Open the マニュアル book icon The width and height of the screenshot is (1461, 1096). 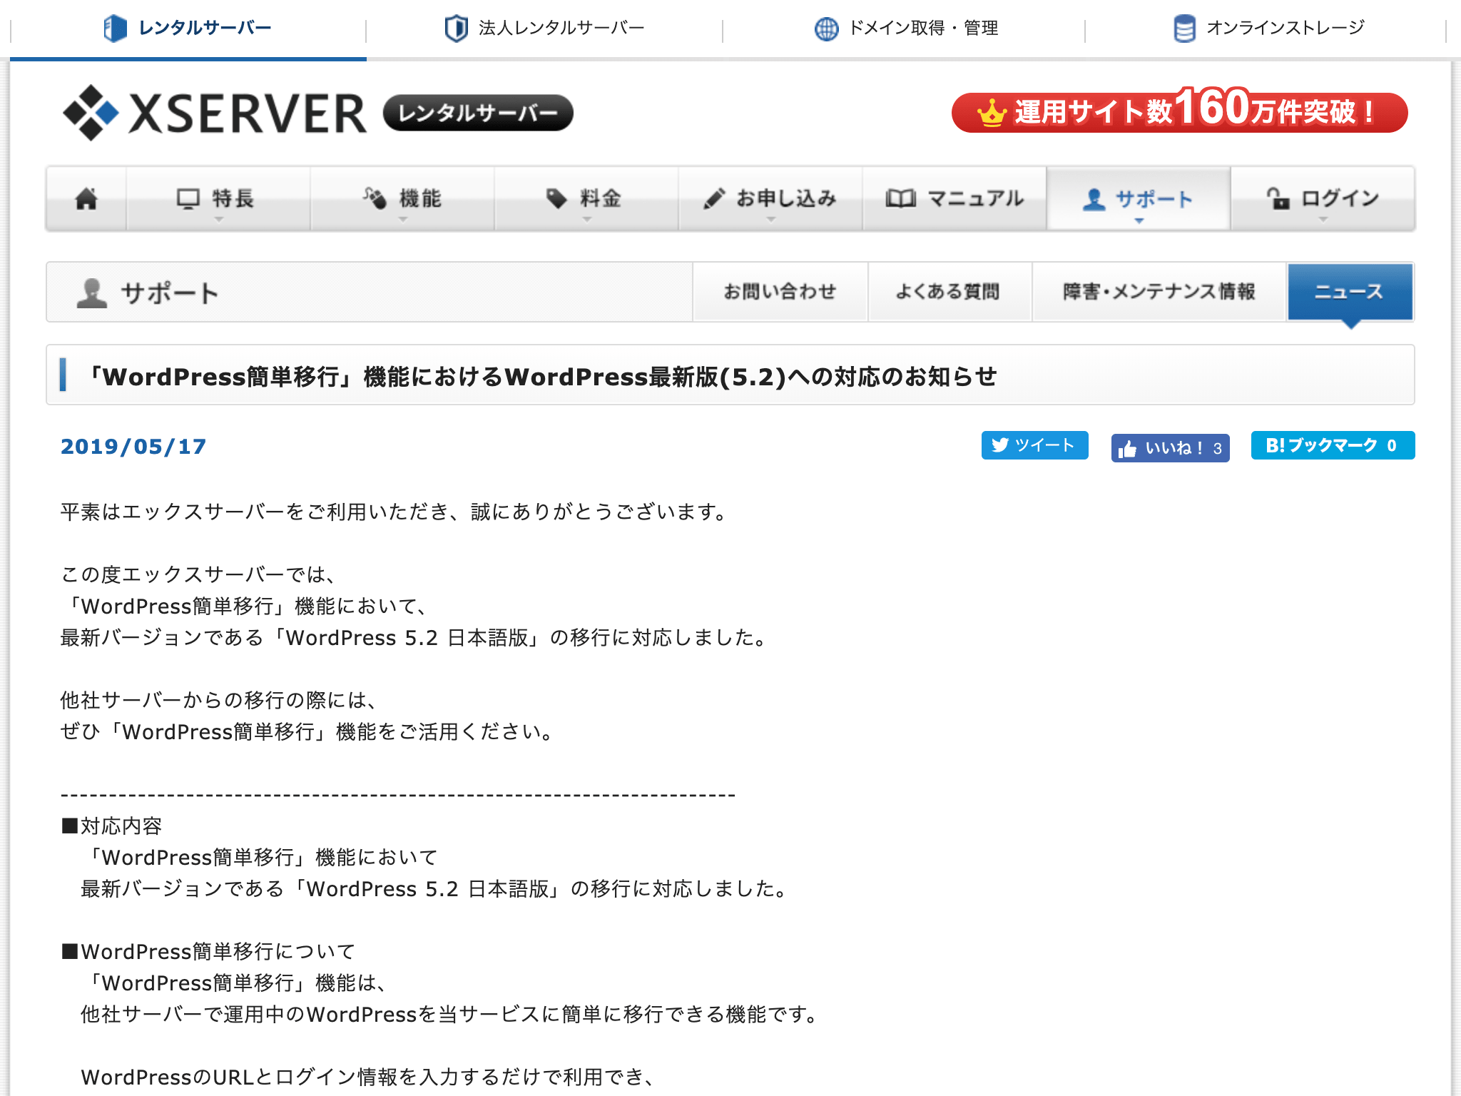(x=900, y=198)
